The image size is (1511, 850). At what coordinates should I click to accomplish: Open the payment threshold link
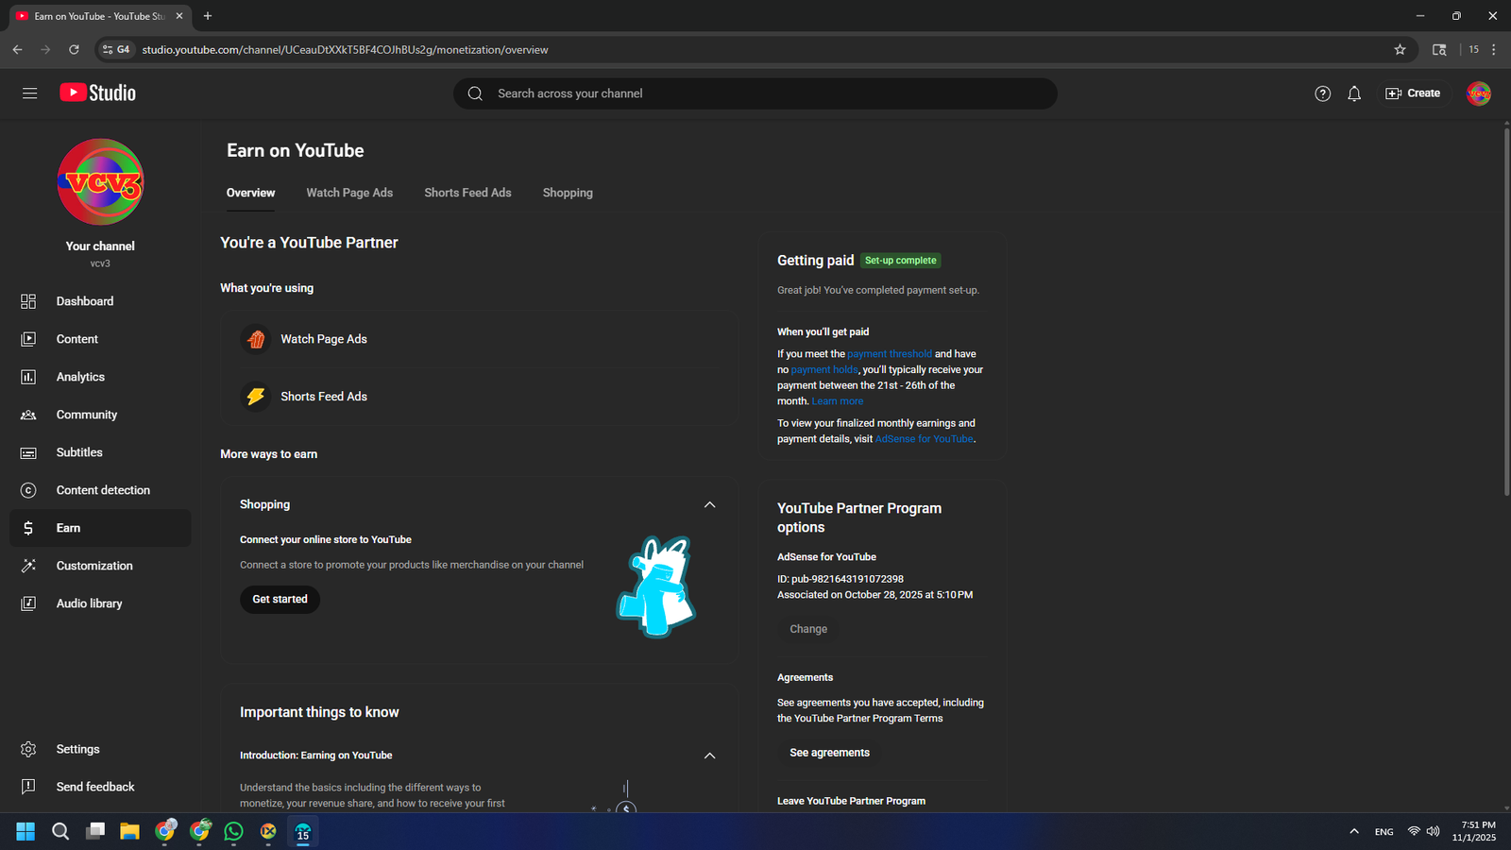890,354
